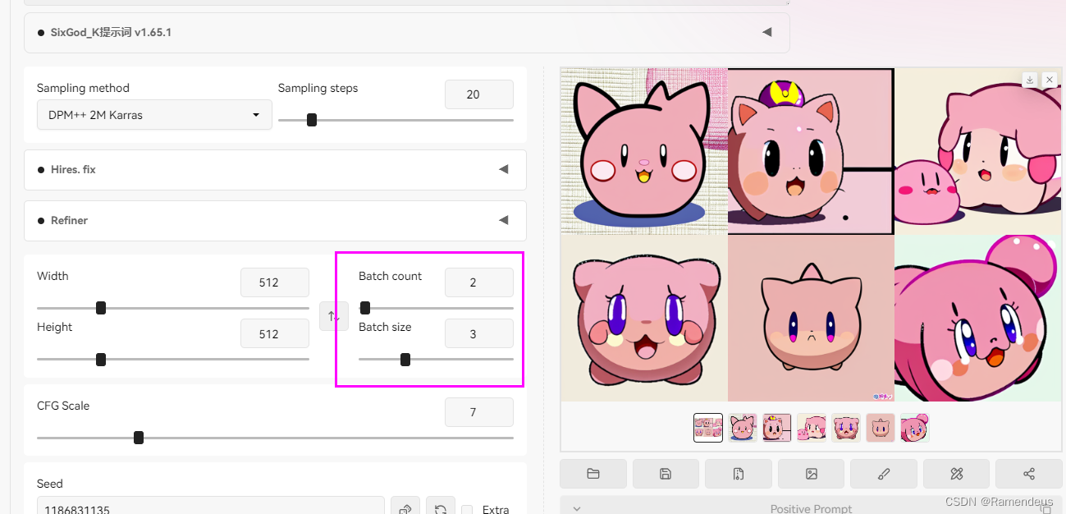Select the fourth thumbnail with two Kirbys
Viewport: 1066px width, 514px height.
coord(812,428)
